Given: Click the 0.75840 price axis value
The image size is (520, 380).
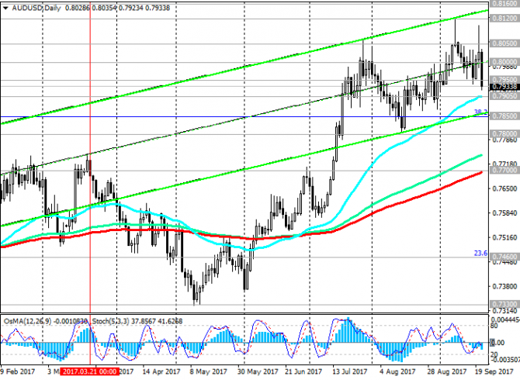Looking at the screenshot, I should click(504, 212).
